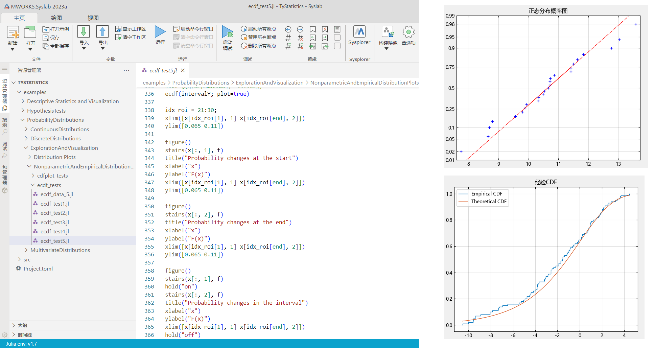Open Preferences (首选项) gear icon
654x348 pixels.
click(408, 32)
